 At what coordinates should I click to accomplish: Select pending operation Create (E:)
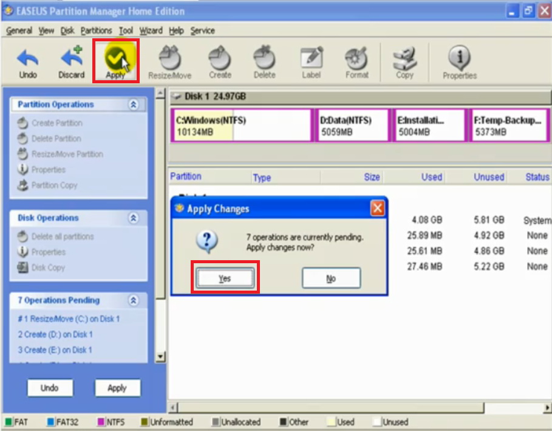[x=55, y=350]
